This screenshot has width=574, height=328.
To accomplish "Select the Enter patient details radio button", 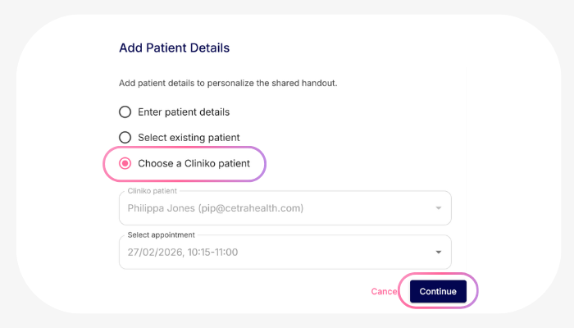I will [125, 112].
